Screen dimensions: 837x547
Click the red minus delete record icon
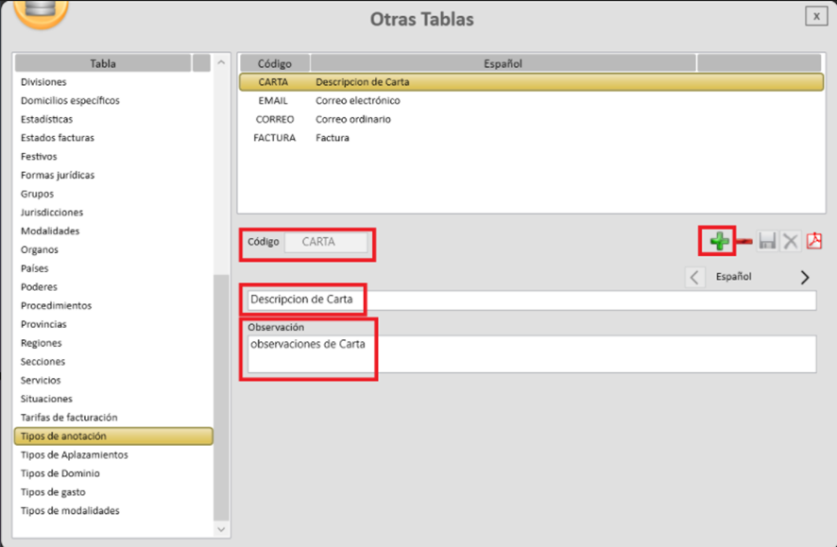point(743,242)
